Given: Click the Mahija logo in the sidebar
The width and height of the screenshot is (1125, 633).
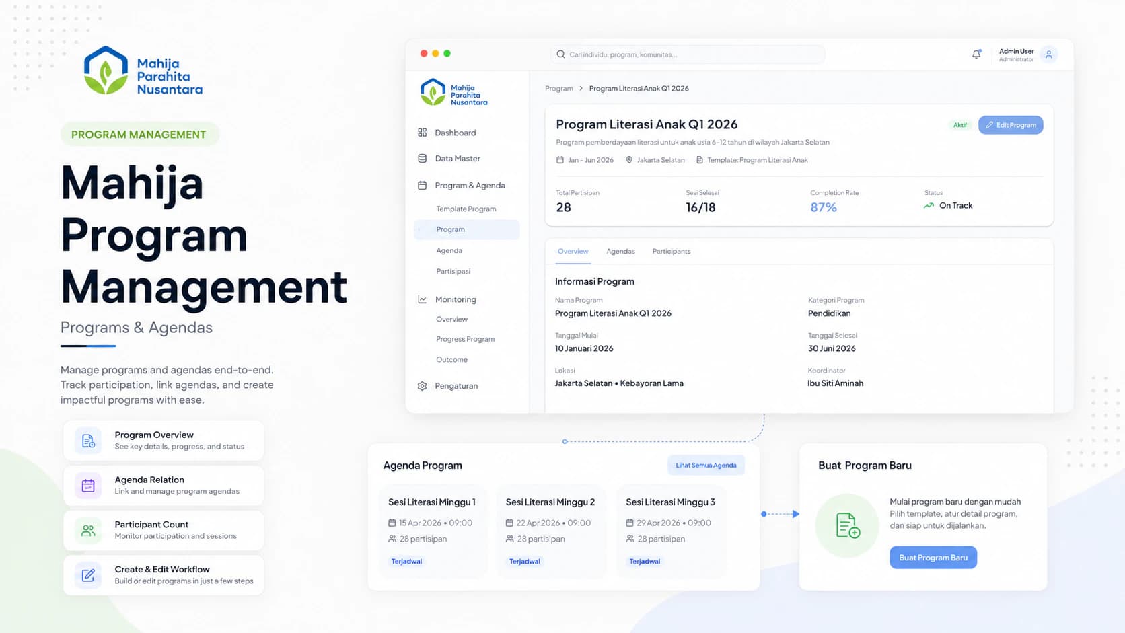Looking at the screenshot, I should [x=453, y=93].
